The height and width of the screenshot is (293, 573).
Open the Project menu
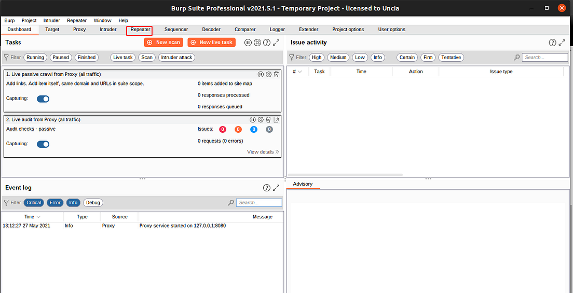29,20
